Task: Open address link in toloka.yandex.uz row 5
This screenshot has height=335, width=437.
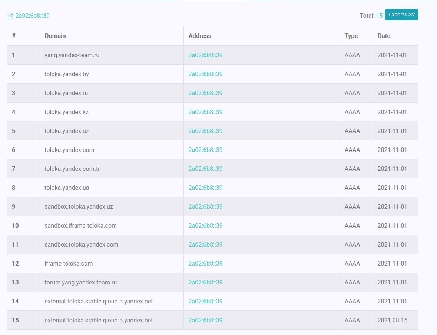Action: coord(205,131)
